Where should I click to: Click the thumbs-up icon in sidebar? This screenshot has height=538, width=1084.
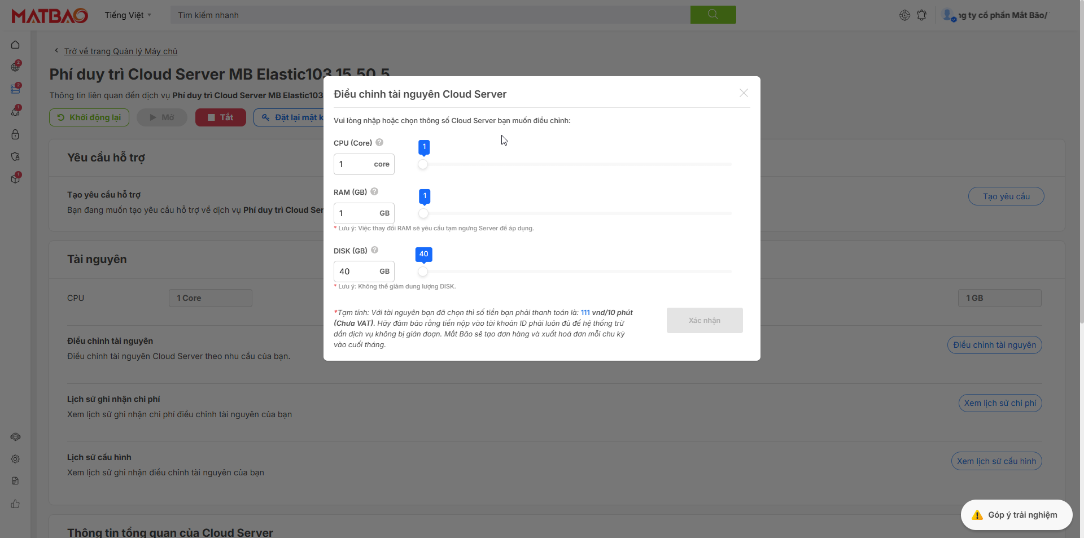coord(15,504)
